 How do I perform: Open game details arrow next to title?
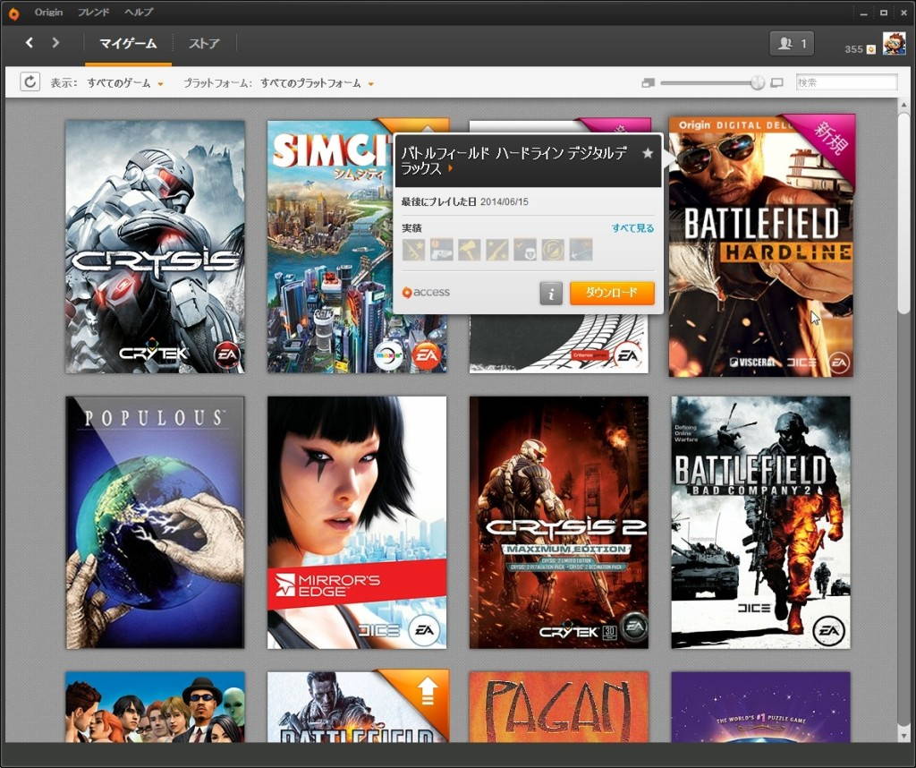pyautogui.click(x=451, y=168)
